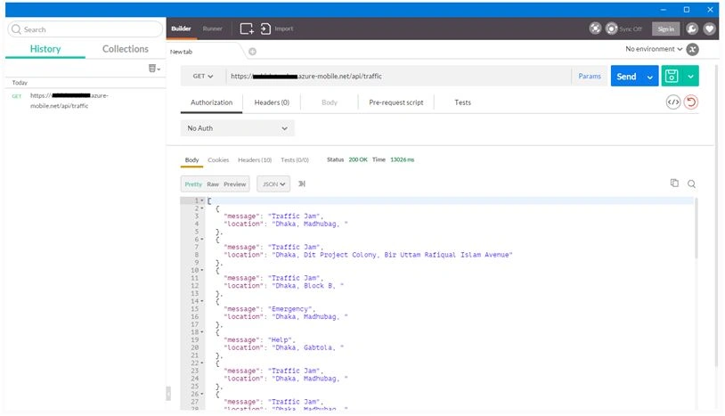Click the blue Send button
This screenshot has height=416, width=725.
(x=626, y=77)
